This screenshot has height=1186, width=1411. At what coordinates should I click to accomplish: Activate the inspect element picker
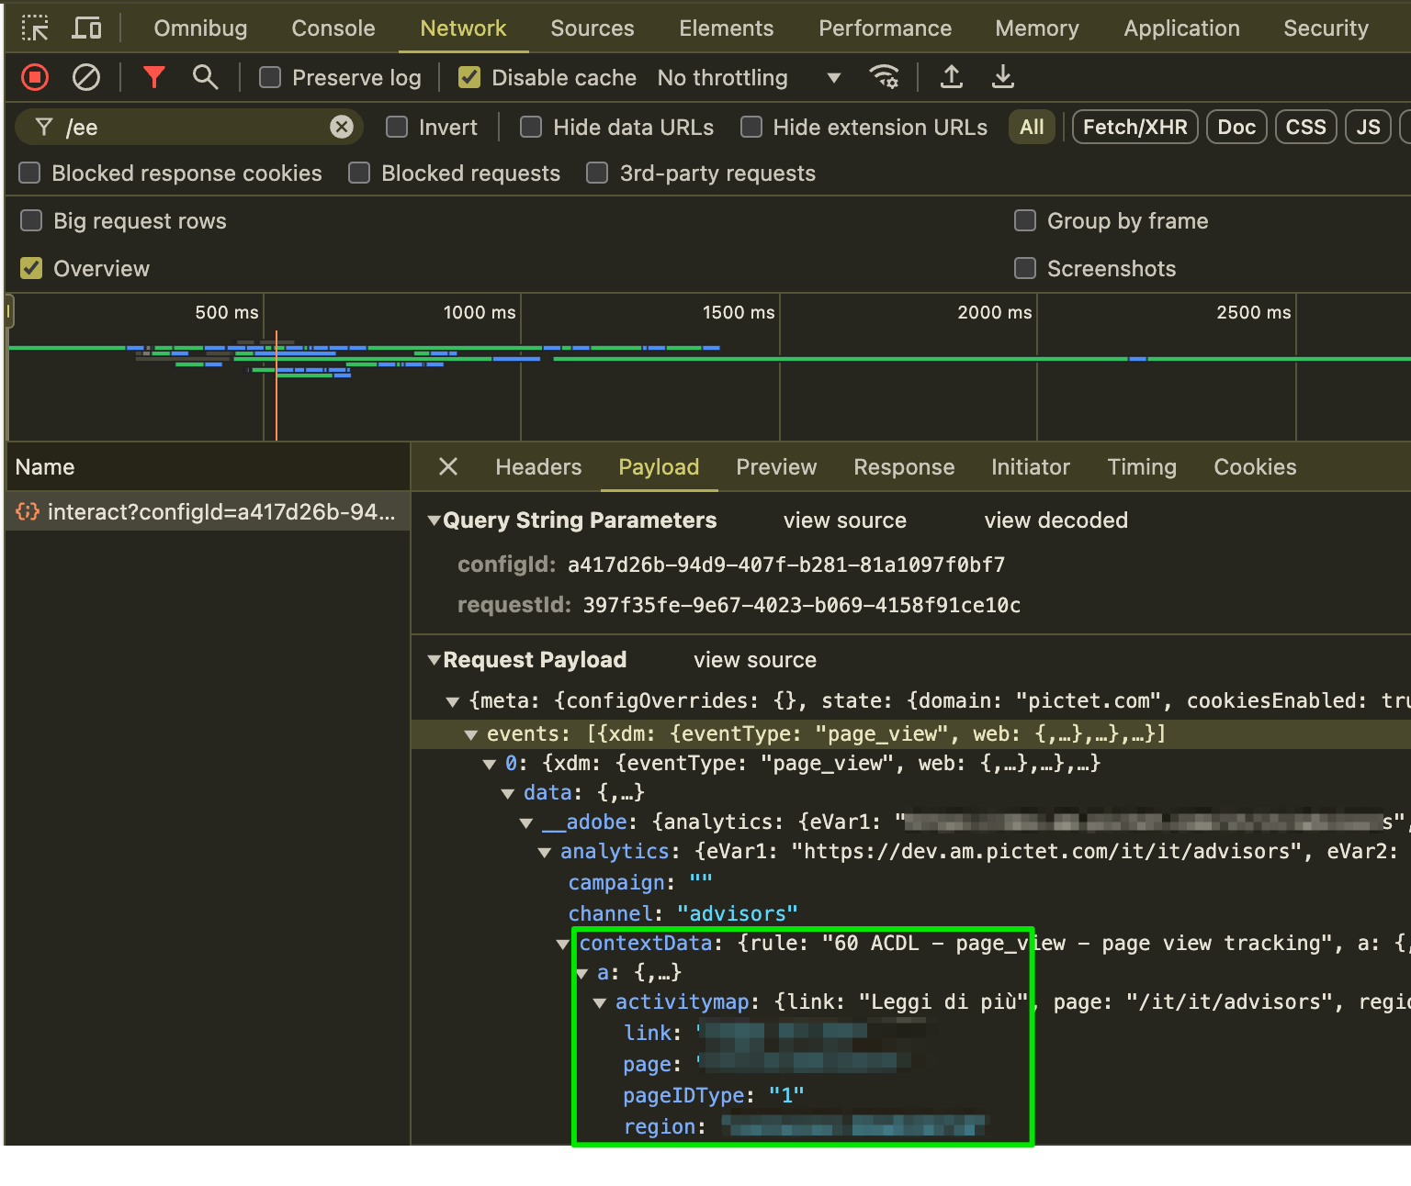tap(35, 28)
